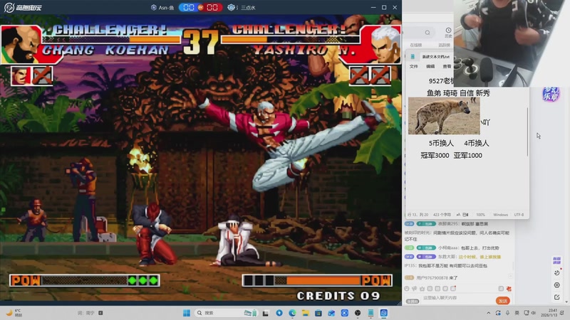Screen dimensions: 570x320
Task: Open the 编辑 menu in Notepad
Action: [x=430, y=66]
